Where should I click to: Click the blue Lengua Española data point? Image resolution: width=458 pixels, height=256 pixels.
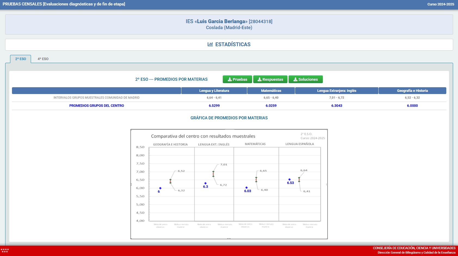pos(289,179)
